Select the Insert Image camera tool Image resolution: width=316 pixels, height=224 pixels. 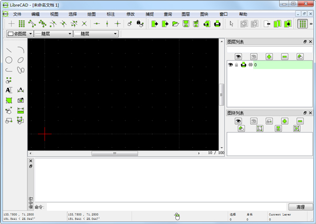(21, 100)
